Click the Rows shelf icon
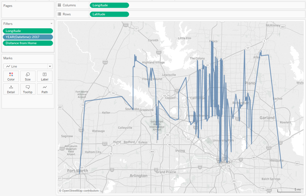 60,14
